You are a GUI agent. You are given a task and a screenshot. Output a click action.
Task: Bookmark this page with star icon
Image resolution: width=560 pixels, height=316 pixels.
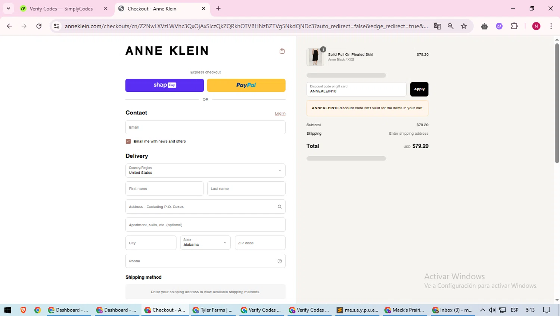coord(464,26)
